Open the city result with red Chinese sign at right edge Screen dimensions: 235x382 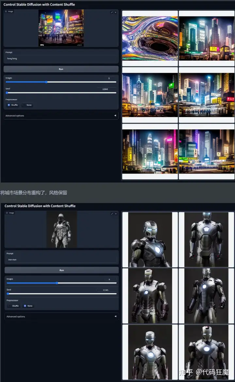[x=207, y=95]
